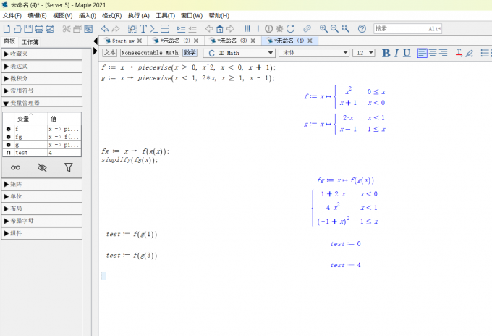
Task: Insert text with T icon
Action: click(143, 28)
